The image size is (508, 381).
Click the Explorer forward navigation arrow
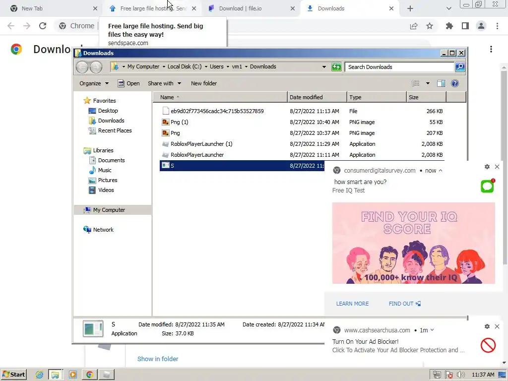[96, 67]
